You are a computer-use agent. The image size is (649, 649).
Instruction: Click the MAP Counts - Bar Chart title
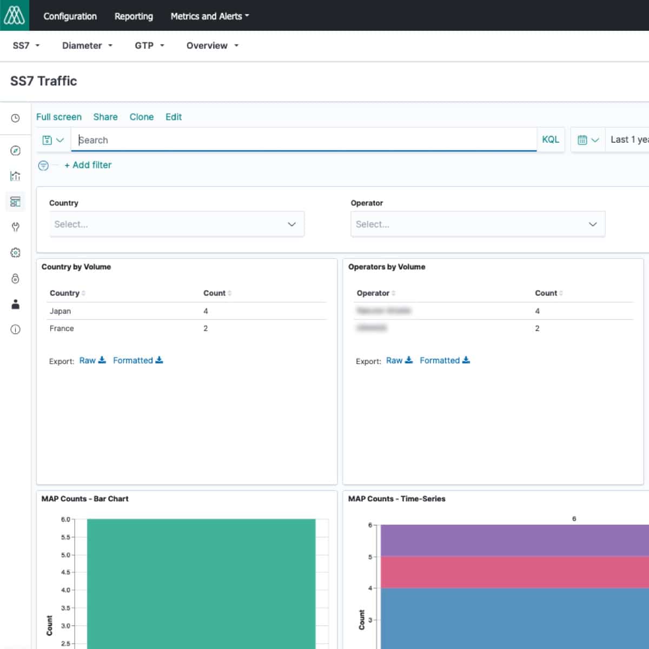pos(85,499)
